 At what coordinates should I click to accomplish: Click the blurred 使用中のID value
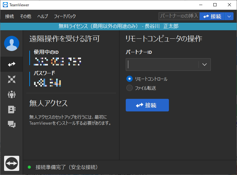click(57, 61)
